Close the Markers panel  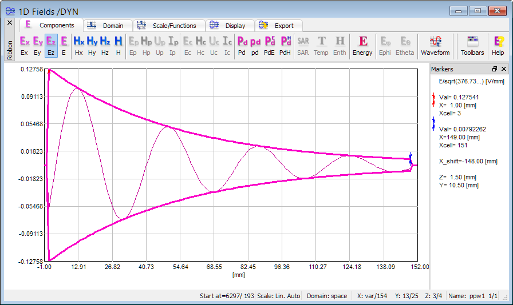point(504,69)
